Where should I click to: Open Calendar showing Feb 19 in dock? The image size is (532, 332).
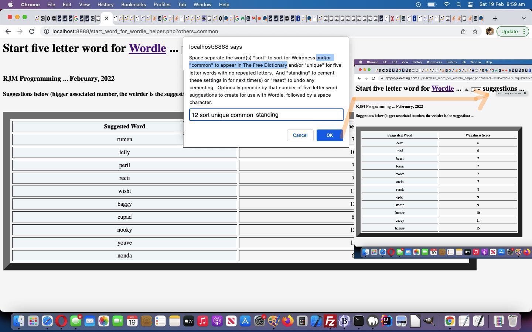(132, 321)
